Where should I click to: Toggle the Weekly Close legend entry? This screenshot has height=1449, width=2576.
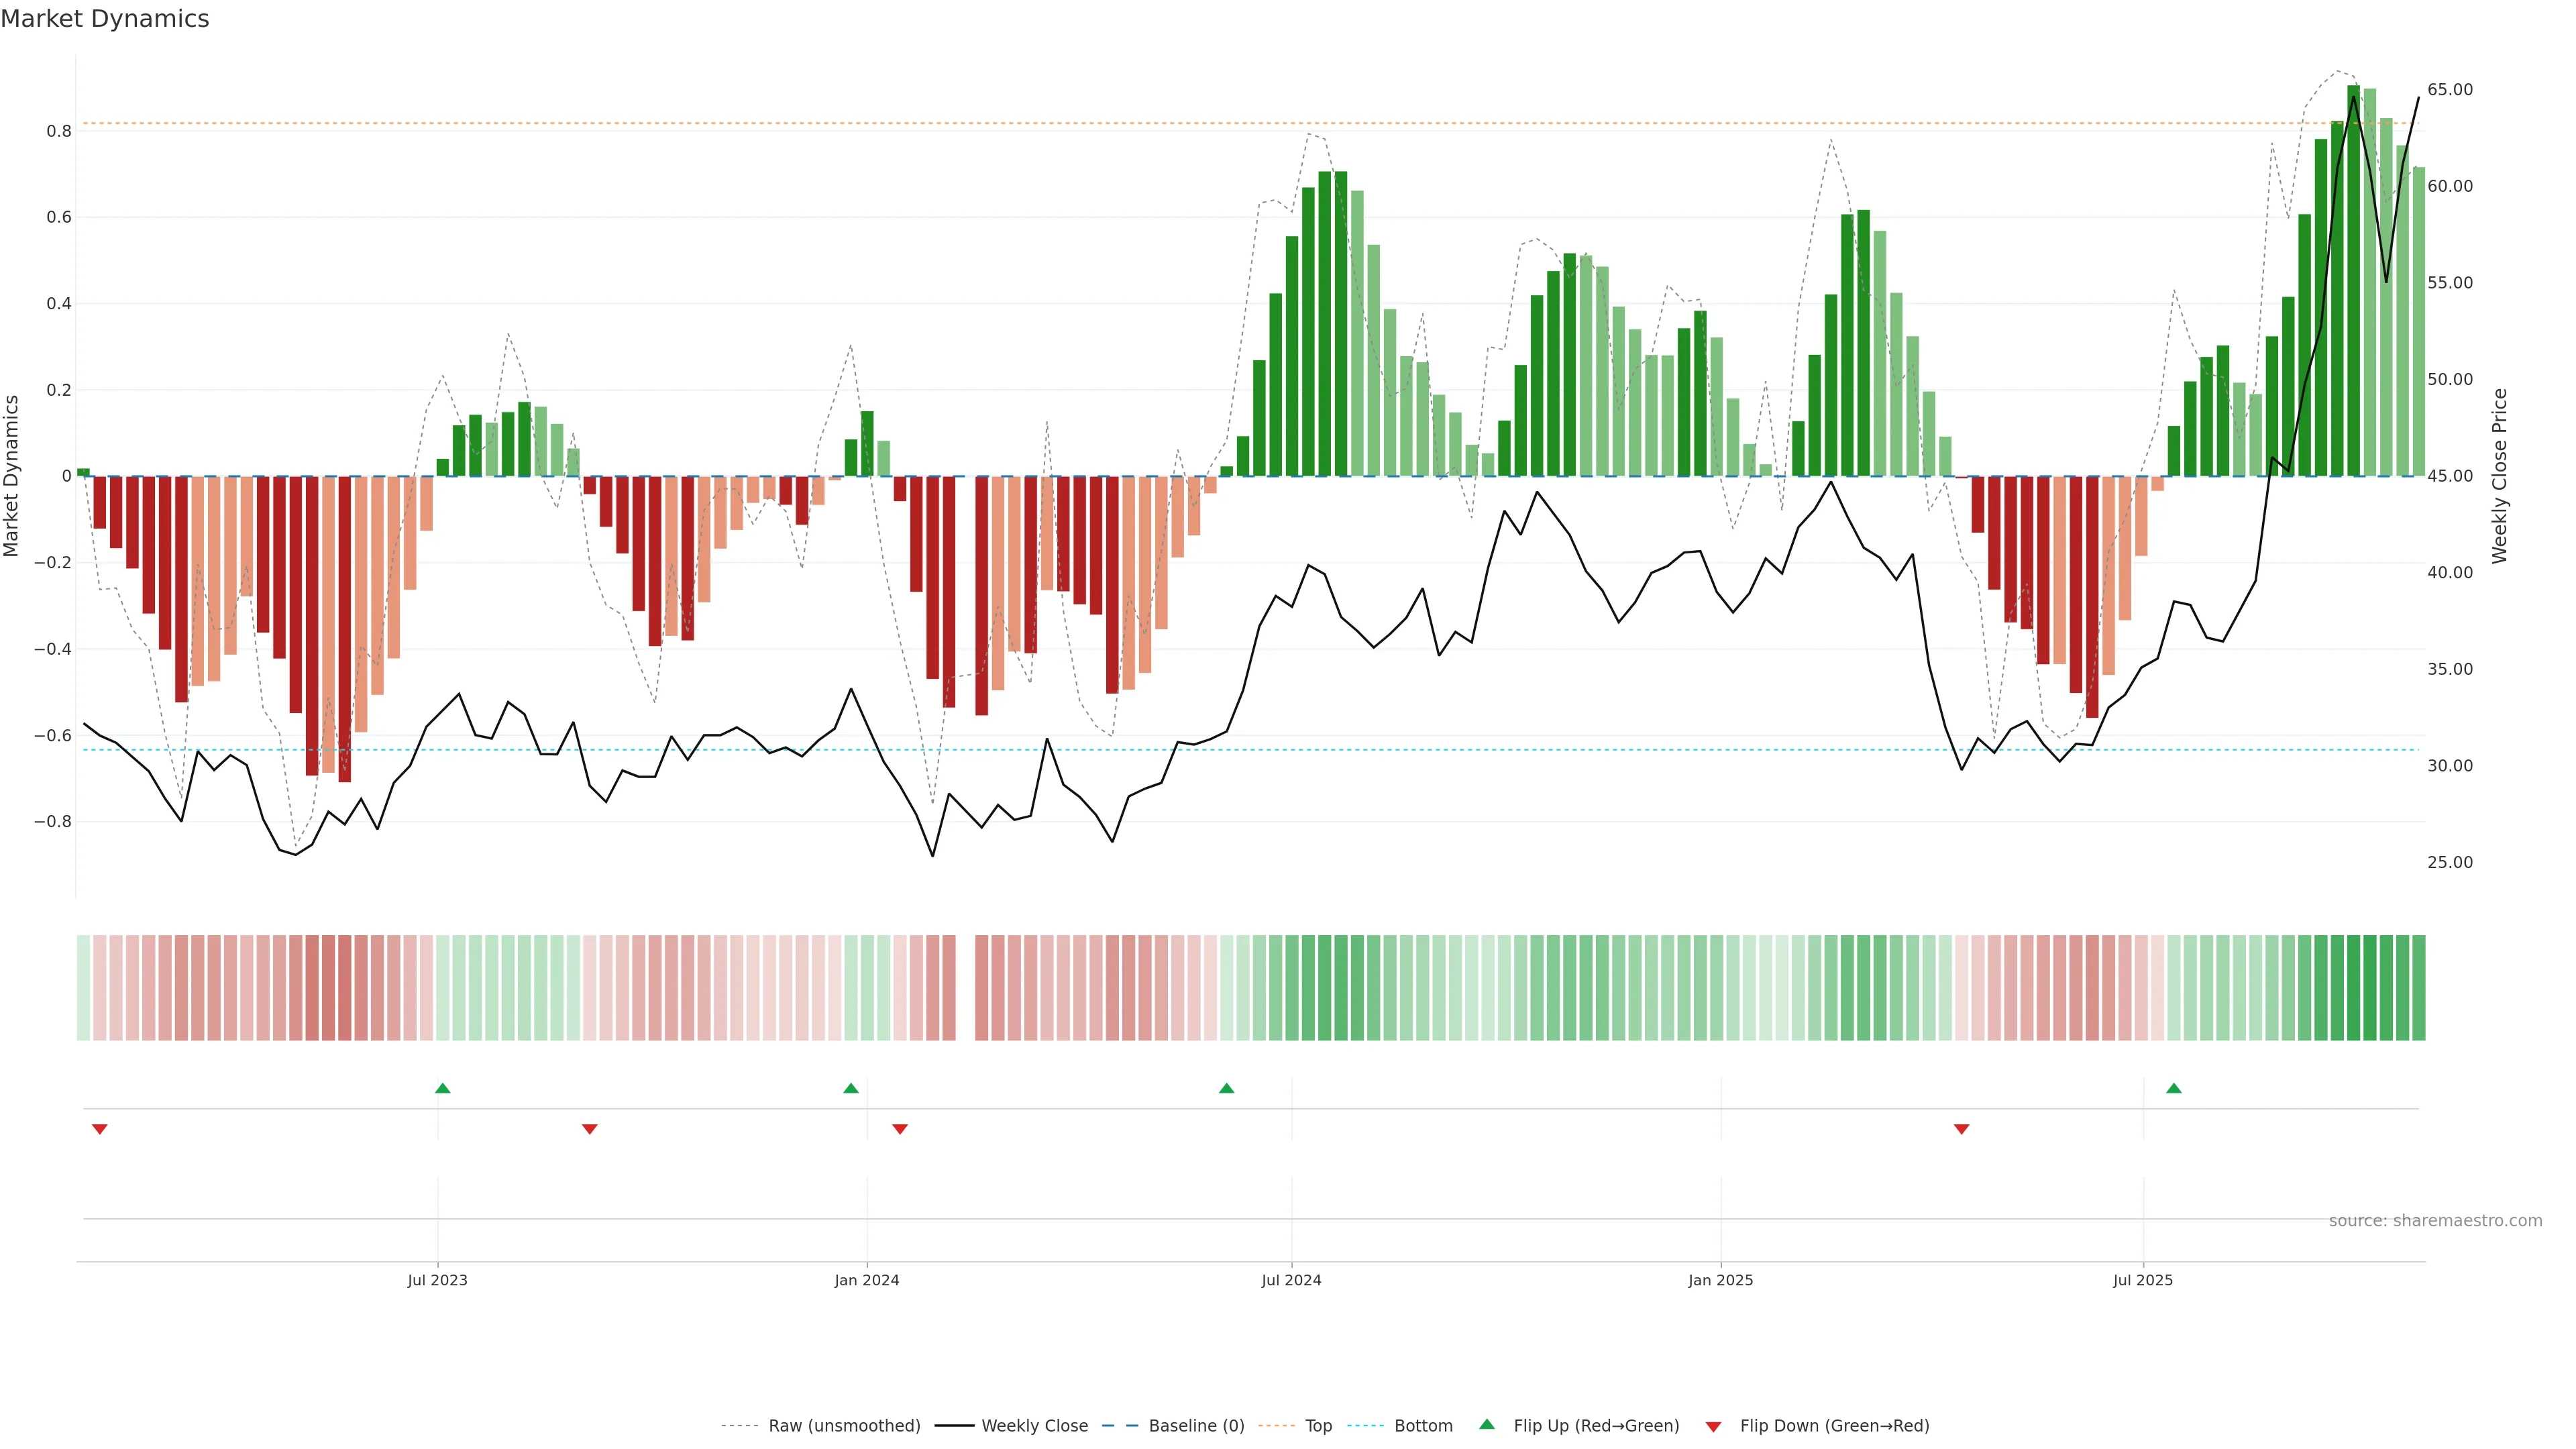click(1034, 1426)
